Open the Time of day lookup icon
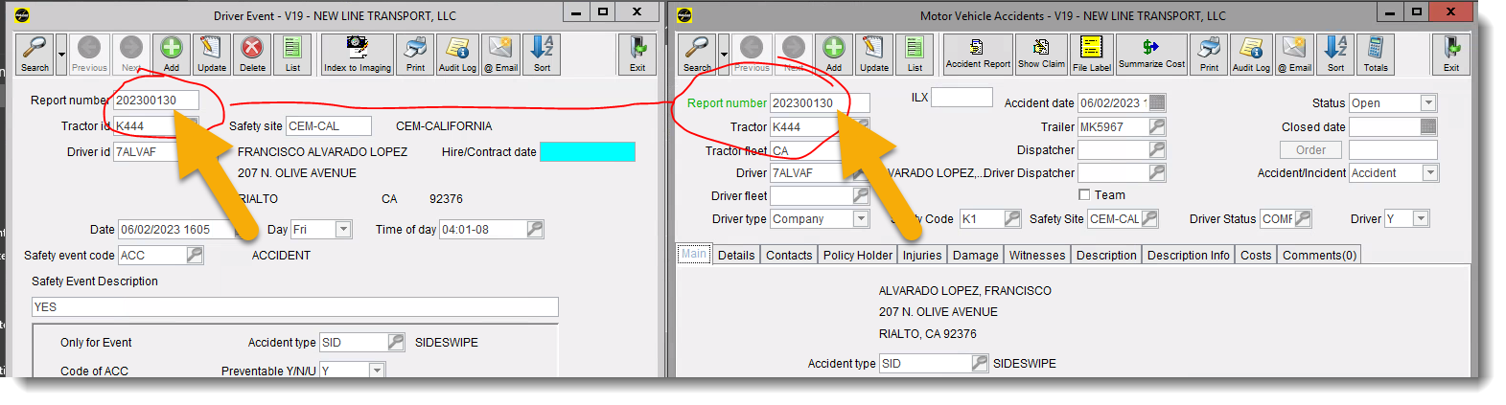 (x=535, y=229)
